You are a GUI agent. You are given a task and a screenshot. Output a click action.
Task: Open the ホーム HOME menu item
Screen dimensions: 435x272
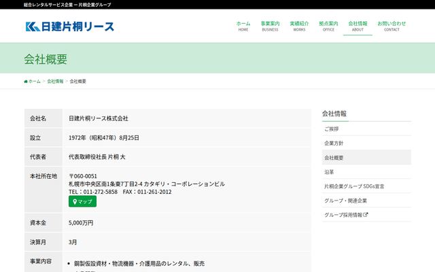coord(243,26)
